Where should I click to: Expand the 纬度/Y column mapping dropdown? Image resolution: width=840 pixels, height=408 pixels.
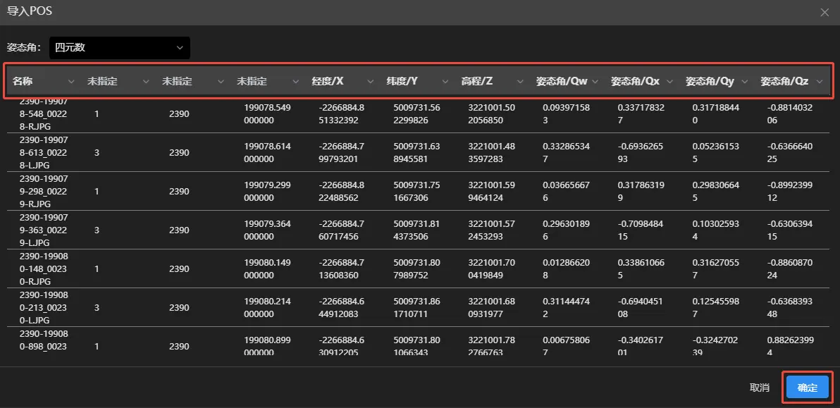coord(417,82)
